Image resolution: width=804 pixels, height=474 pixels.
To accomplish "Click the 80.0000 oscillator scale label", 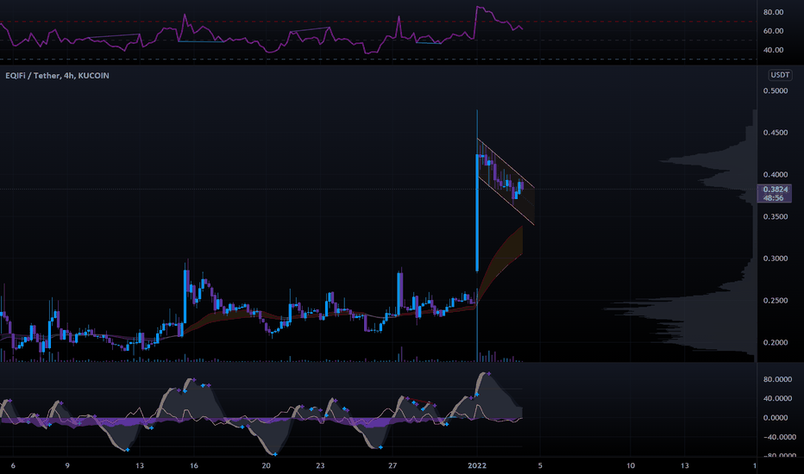I will coord(777,379).
